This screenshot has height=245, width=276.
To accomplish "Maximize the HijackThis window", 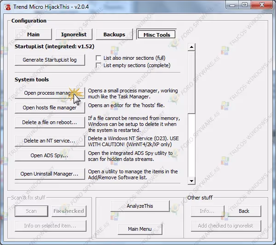I will point(245,5).
